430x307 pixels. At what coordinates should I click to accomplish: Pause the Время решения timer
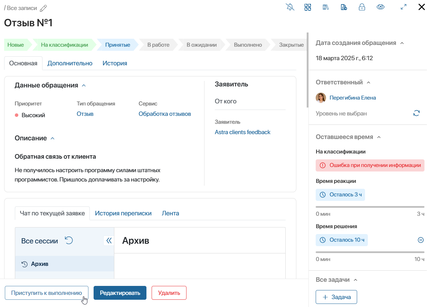click(421, 240)
